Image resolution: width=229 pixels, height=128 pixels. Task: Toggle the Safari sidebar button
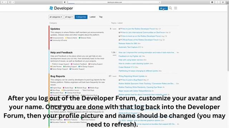coord(10,2)
